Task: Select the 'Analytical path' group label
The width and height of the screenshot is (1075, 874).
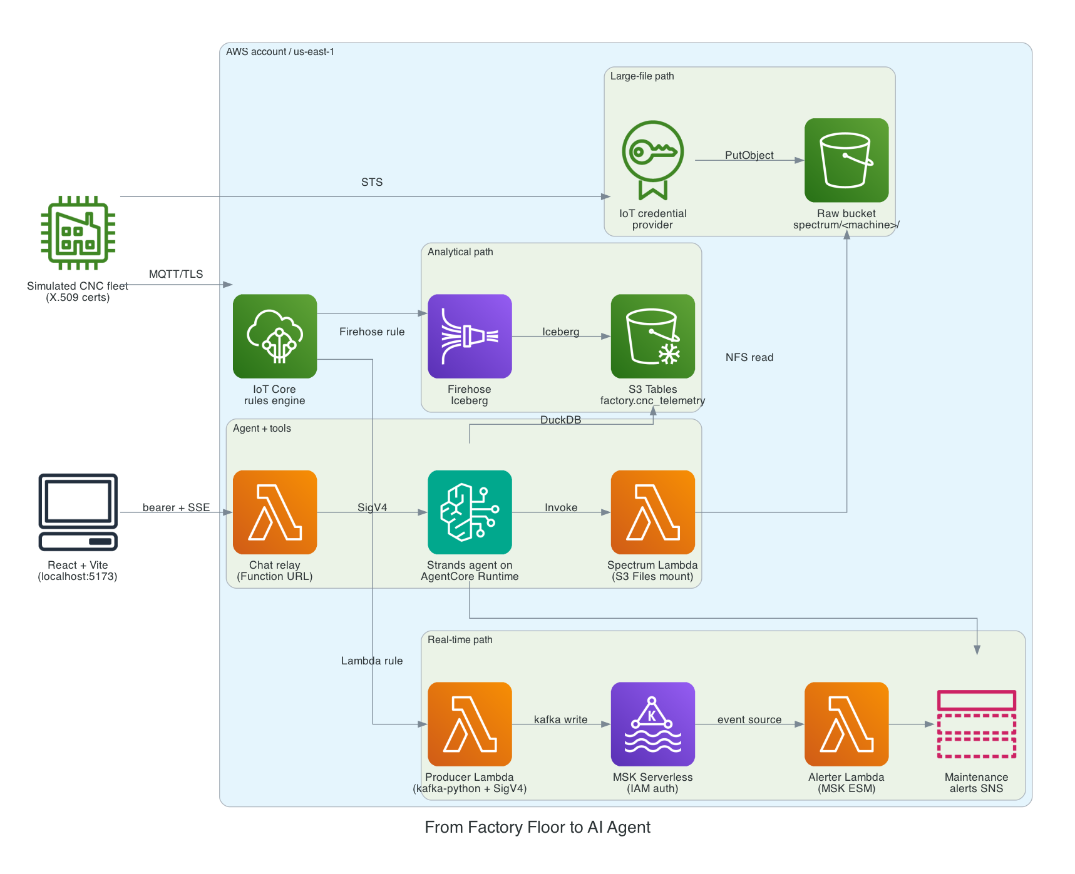Action: (460, 252)
